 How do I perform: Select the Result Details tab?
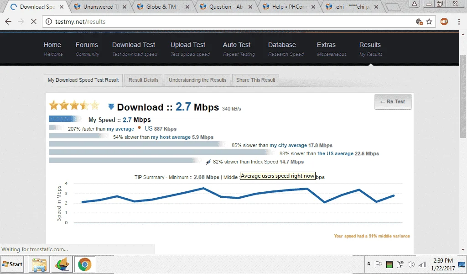coord(143,80)
